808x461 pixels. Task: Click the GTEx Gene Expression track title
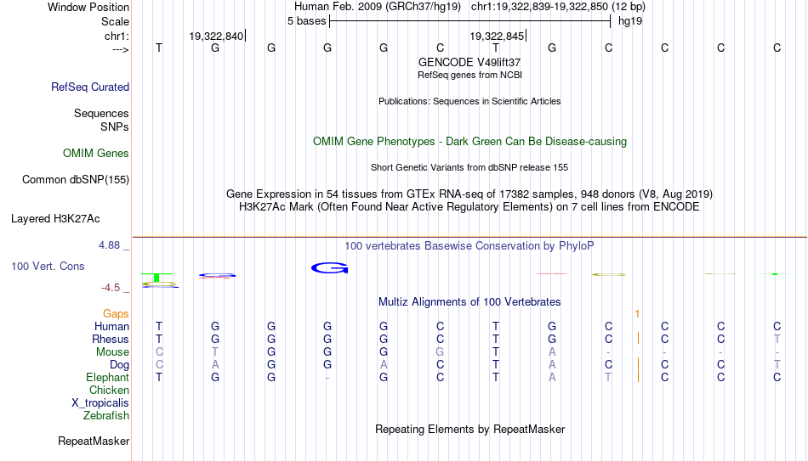tap(469, 194)
